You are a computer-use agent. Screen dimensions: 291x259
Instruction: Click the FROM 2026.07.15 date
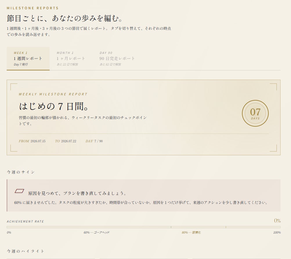click(32, 141)
